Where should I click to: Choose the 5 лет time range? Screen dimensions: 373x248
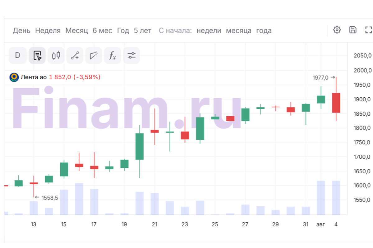click(143, 31)
